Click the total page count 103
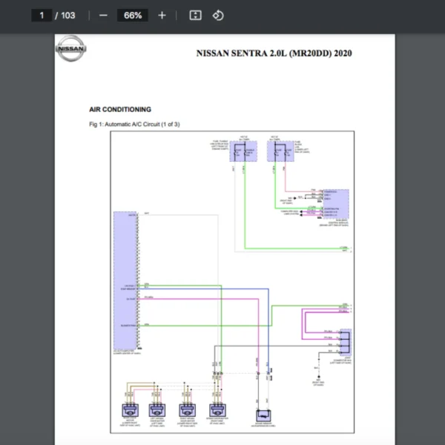The width and height of the screenshot is (445, 445). click(x=67, y=16)
